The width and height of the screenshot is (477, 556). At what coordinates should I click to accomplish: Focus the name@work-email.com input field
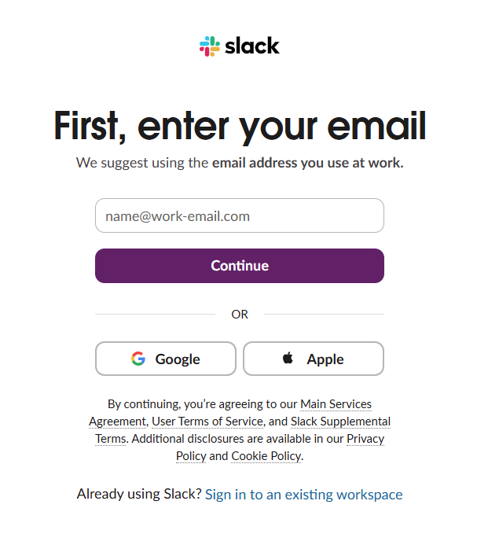(240, 215)
